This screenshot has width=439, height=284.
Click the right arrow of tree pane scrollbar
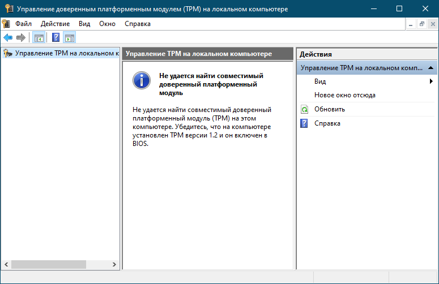point(114,264)
